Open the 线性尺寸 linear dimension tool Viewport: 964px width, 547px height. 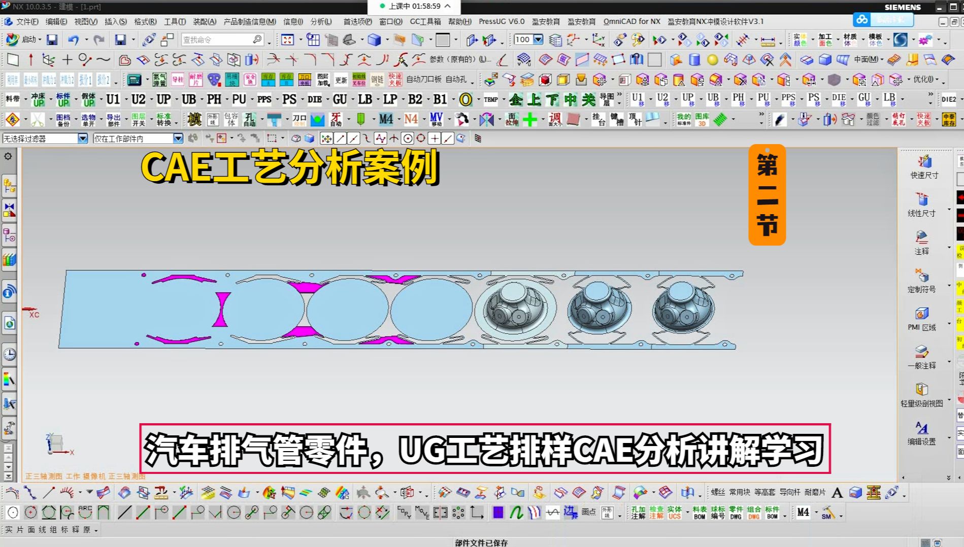click(921, 205)
